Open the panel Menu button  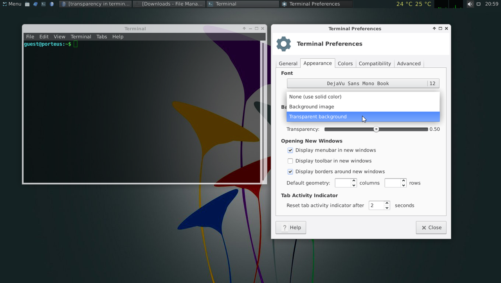click(x=12, y=4)
